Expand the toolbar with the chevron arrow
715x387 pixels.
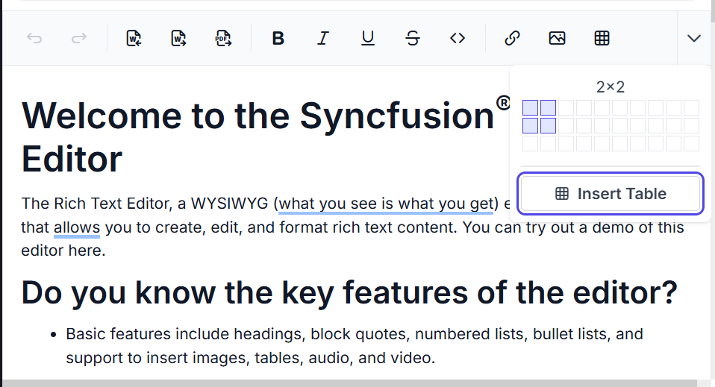click(x=694, y=38)
